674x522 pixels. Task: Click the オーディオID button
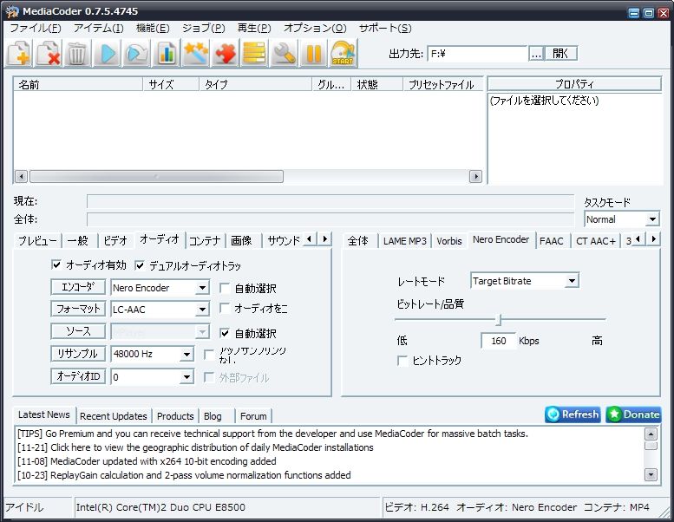point(78,376)
